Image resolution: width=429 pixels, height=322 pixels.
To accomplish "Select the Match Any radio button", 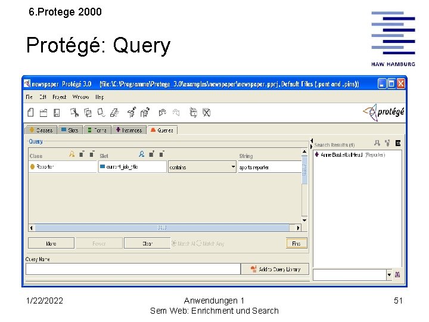I will (x=199, y=243).
